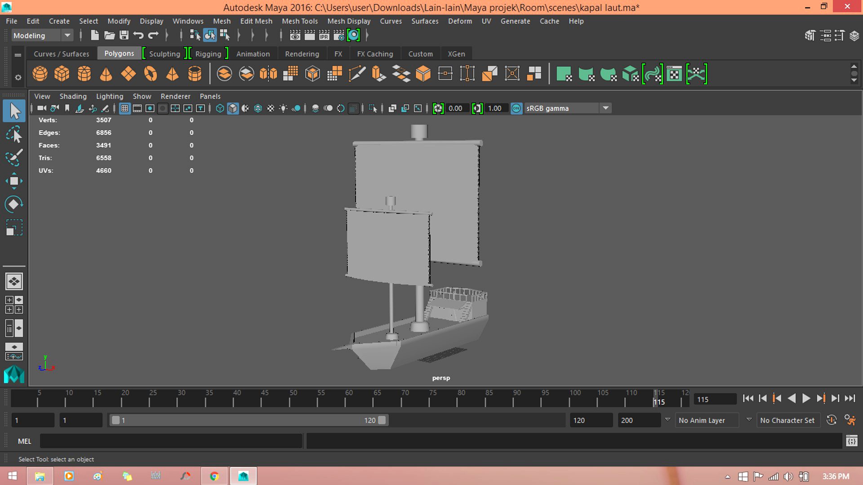
Task: Activate the Rotate tool
Action: click(14, 205)
